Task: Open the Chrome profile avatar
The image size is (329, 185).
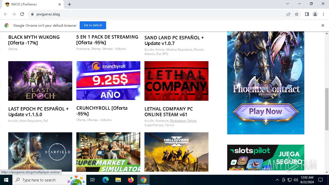Action: point(315,14)
